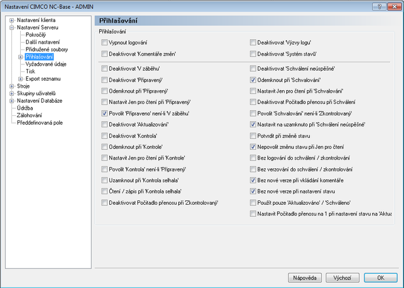The height and width of the screenshot is (288, 404).
Task: Uncheck Nastavit na uzamknuto při 'Schválení neúspěšné'
Action: tap(253, 124)
